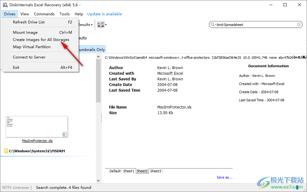Click the green spreadsheet badge on the thumbnail
The height and width of the screenshot is (192, 307).
click(64, 134)
